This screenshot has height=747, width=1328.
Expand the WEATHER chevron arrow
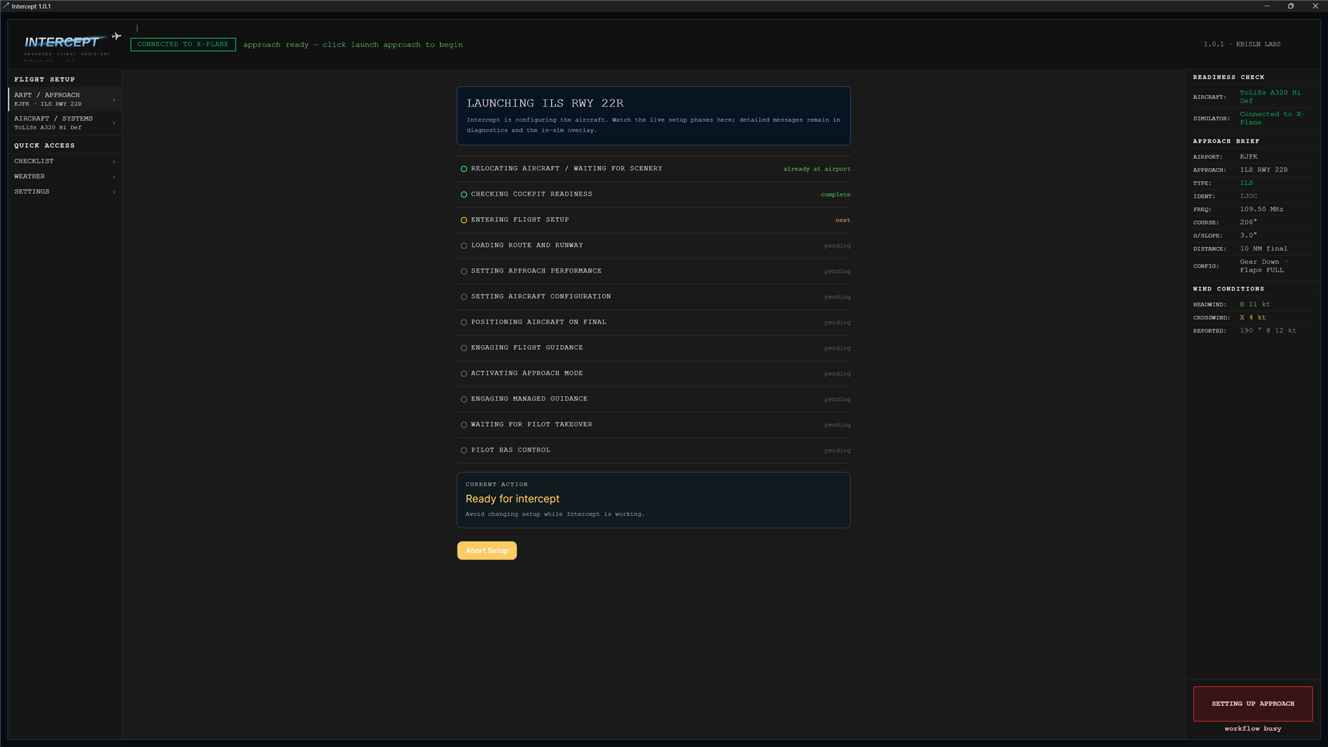[114, 176]
